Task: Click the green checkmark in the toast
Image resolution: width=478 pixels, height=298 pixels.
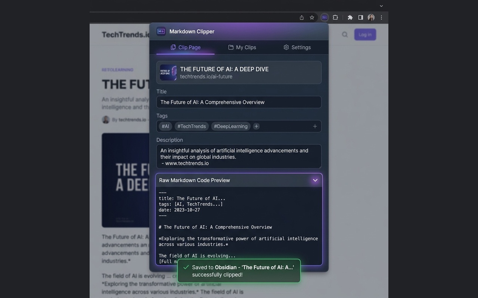Action: tap(186, 267)
